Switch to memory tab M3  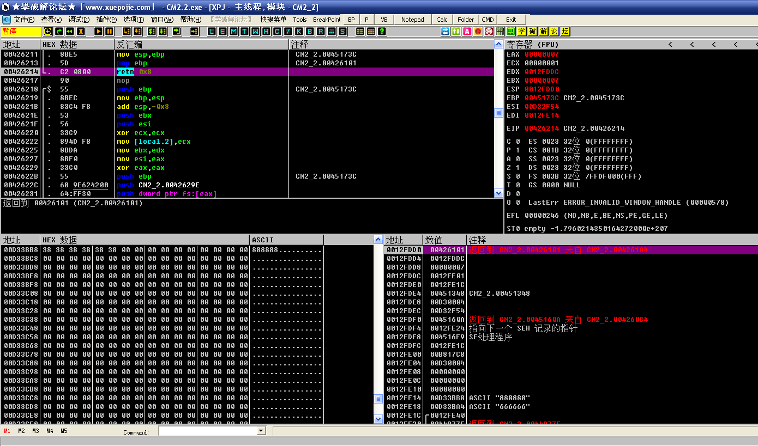35,431
